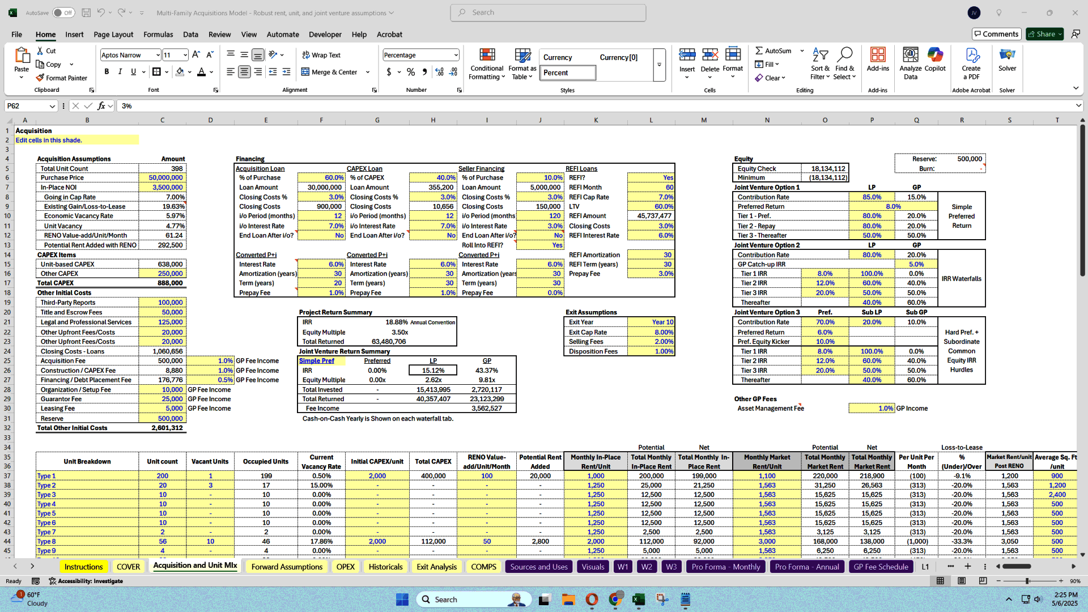Image resolution: width=1088 pixels, height=612 pixels.
Task: Click the Comments button
Action: pos(996,34)
